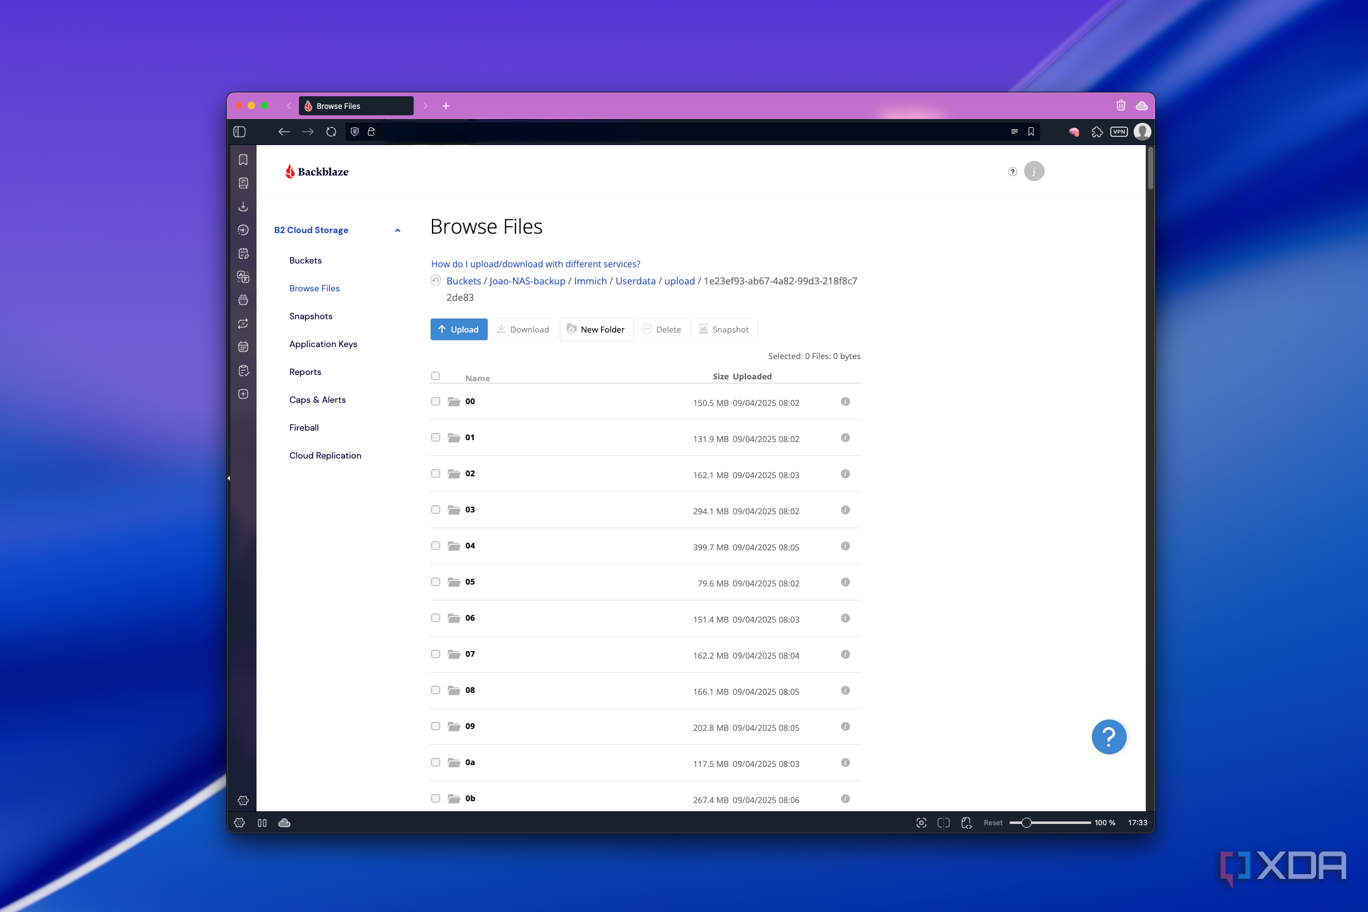Check the box for folder 08

[436, 690]
